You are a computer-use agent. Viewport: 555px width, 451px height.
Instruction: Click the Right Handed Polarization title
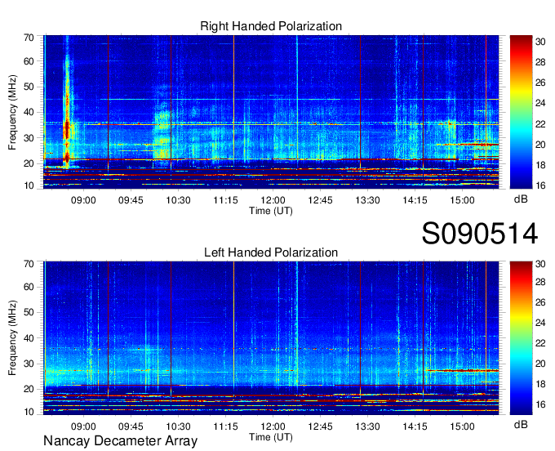point(271,26)
